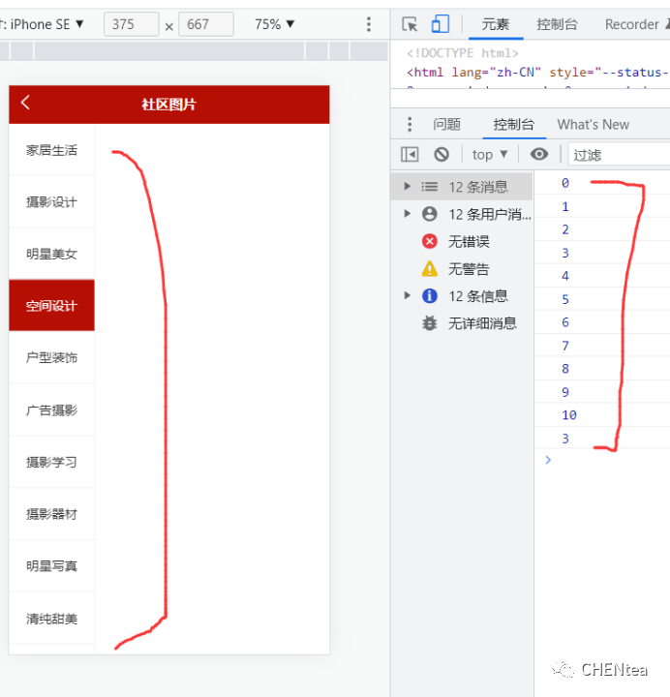670x697 pixels.
Task: Click the <html lang="zh-CN"> element line
Action: coord(538,72)
